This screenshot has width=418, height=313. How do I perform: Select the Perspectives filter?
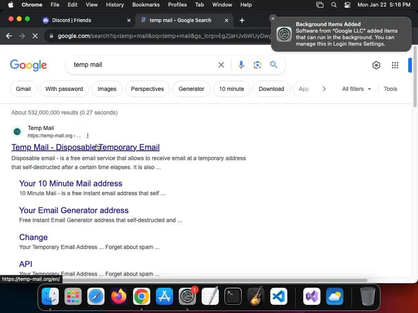pyautogui.click(x=147, y=89)
